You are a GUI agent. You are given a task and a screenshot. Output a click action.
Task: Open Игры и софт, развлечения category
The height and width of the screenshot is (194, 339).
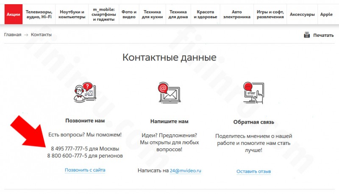tap(270, 14)
